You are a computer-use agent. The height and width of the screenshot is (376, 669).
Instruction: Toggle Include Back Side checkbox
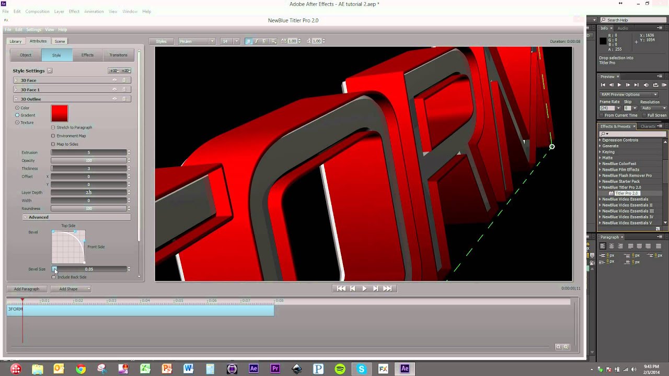tap(54, 277)
